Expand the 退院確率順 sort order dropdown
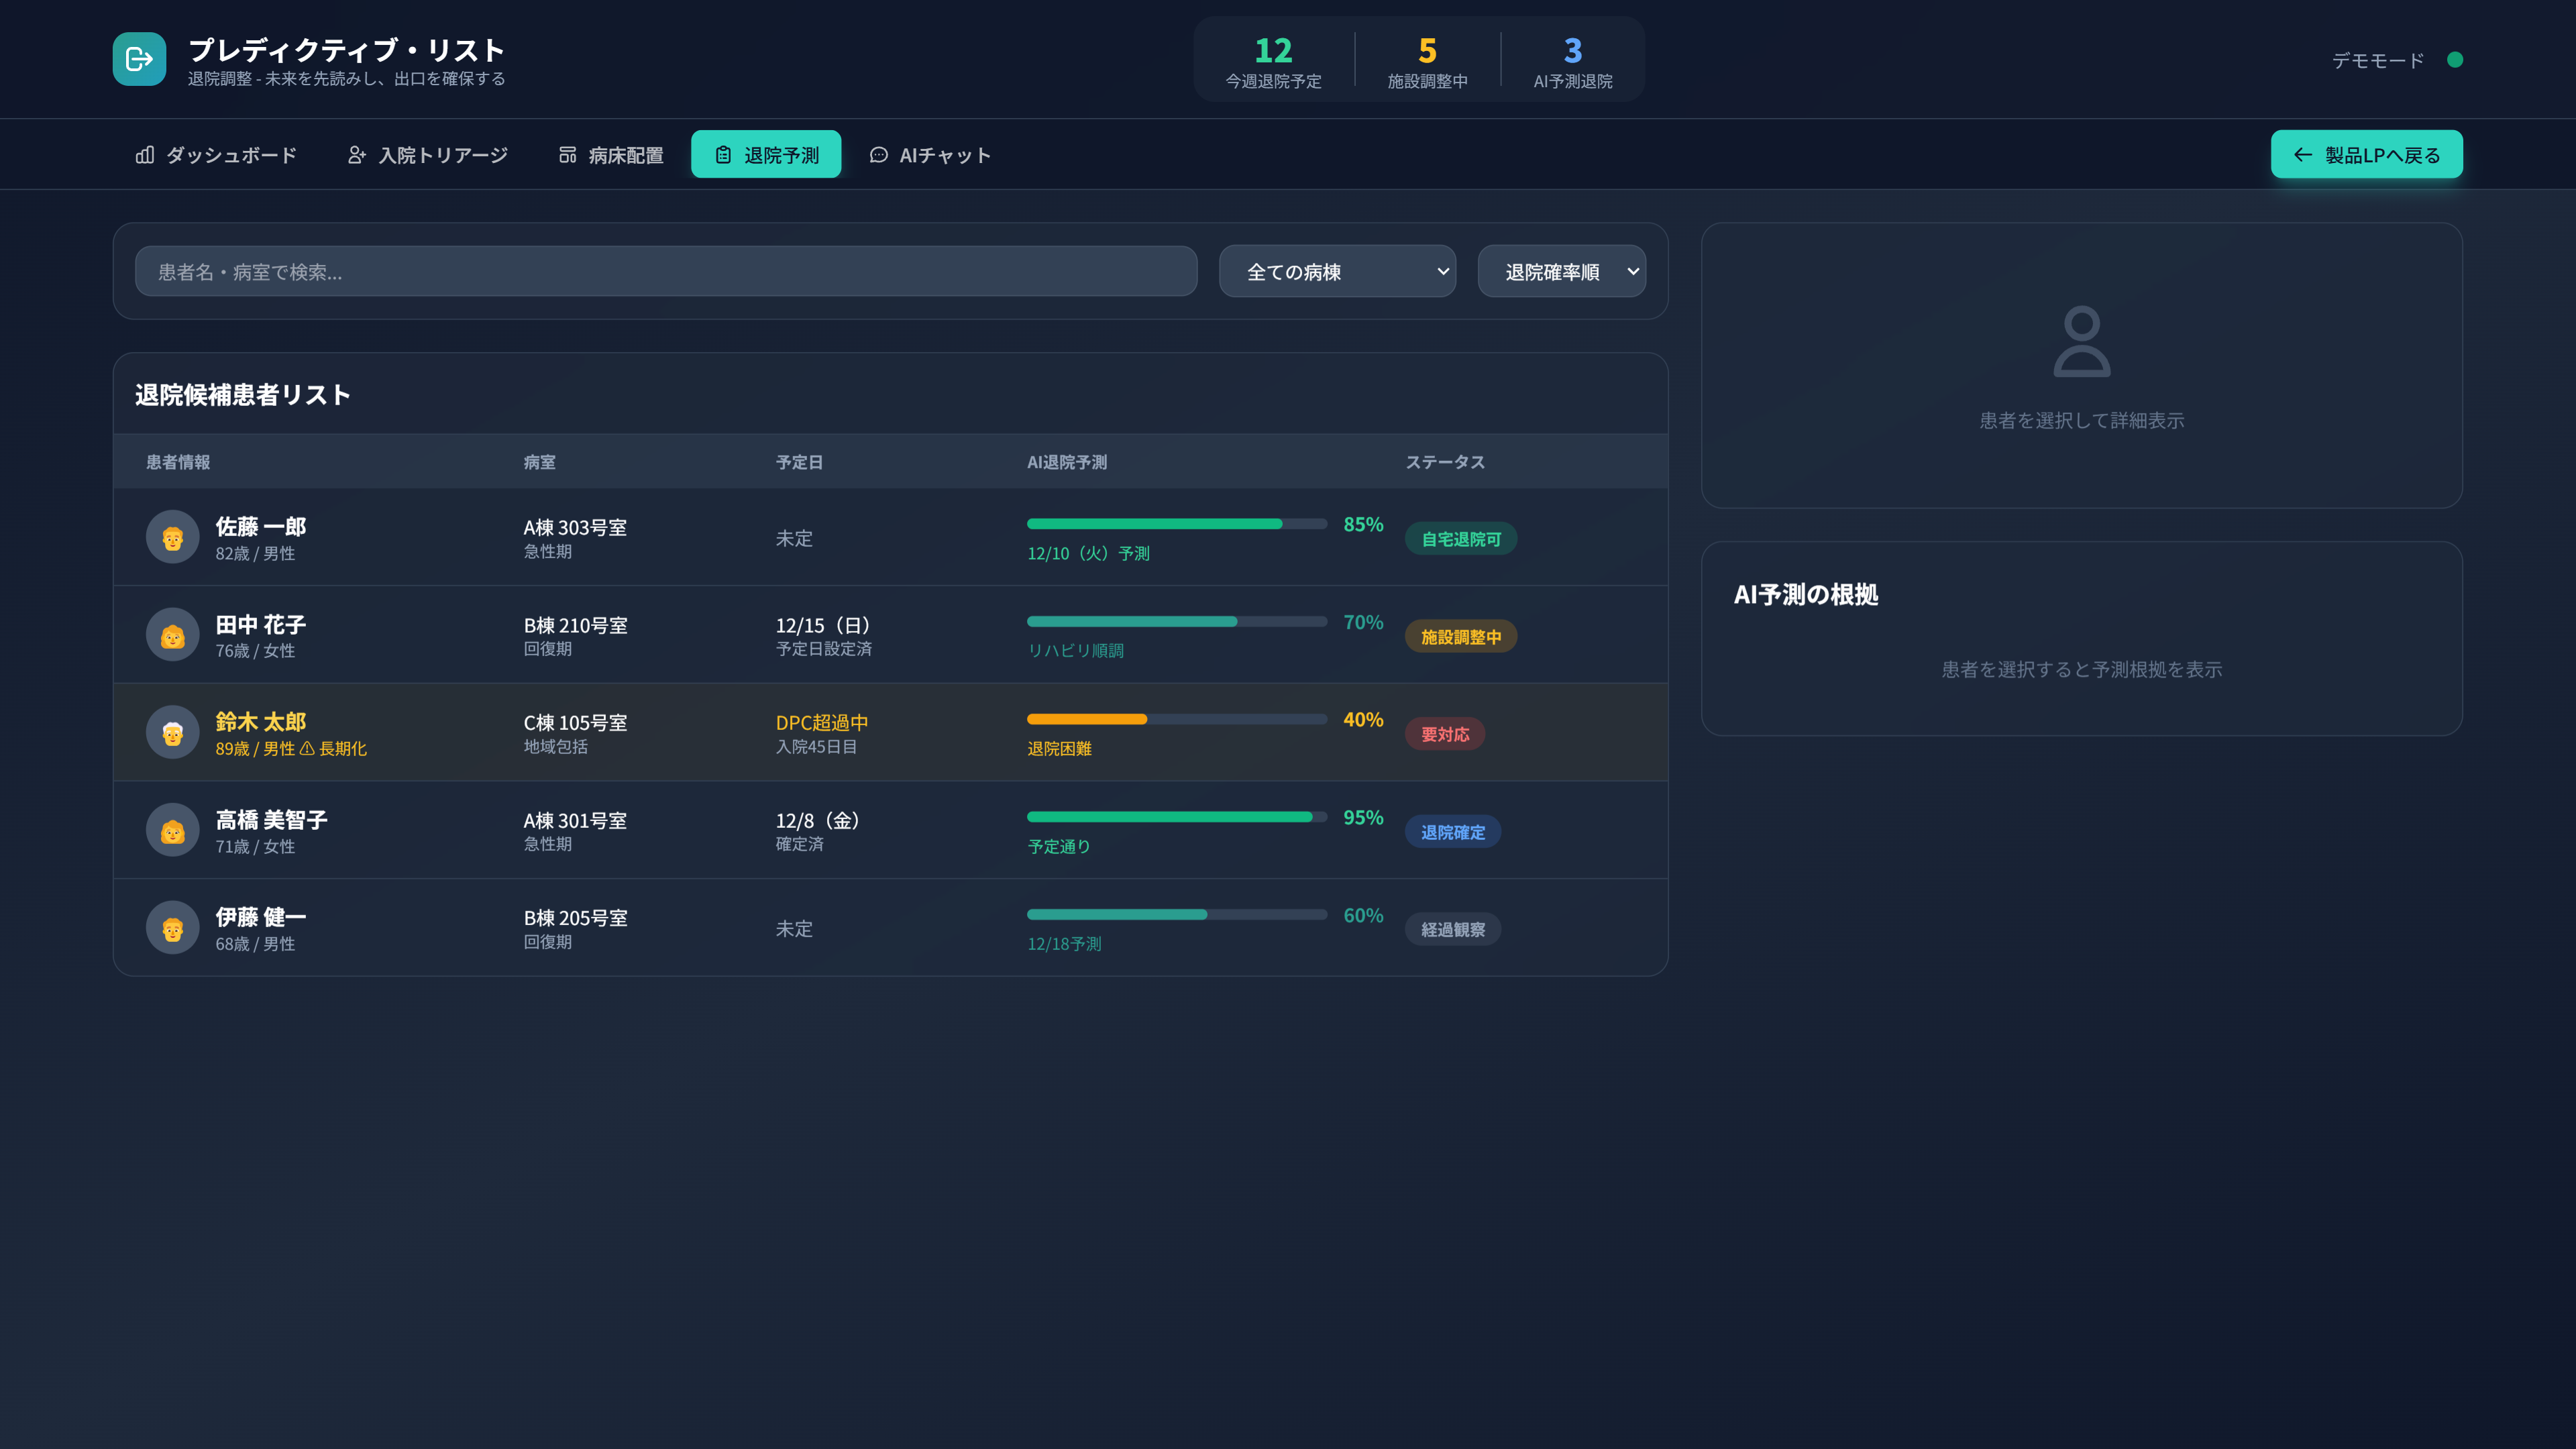Screen dimensions: 2576x1449 [1561, 272]
